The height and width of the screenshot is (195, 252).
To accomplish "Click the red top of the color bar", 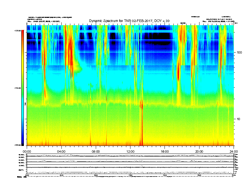I will [23, 32].
